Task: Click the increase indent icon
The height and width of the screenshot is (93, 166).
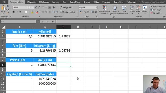Action: click(x=57, y=12)
